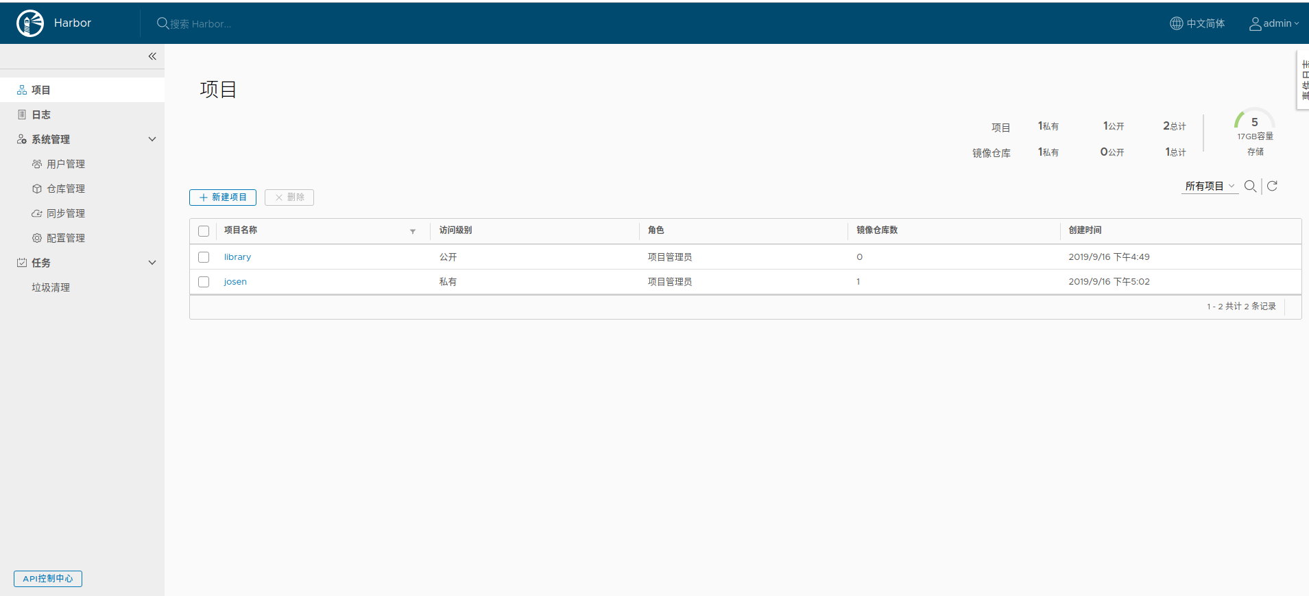The height and width of the screenshot is (596, 1309).
Task: Click the search magnifier icon beside project filter
Action: tap(1250, 187)
